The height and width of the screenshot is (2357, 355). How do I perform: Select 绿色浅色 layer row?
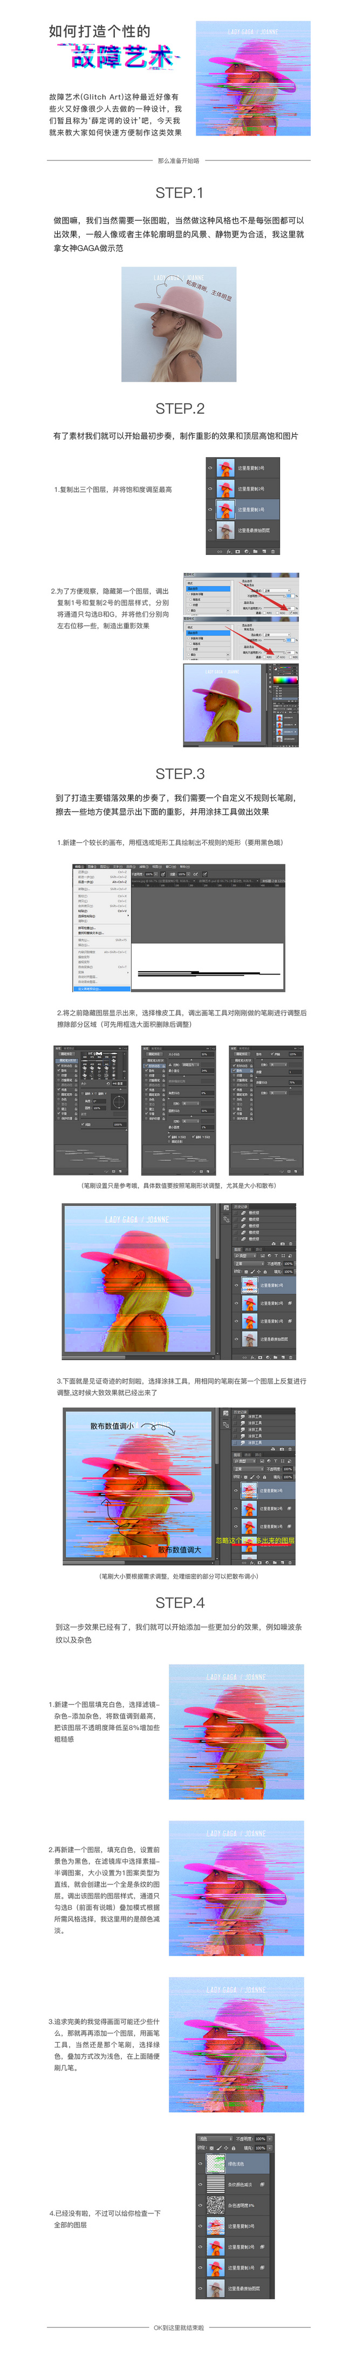(x=233, y=2164)
